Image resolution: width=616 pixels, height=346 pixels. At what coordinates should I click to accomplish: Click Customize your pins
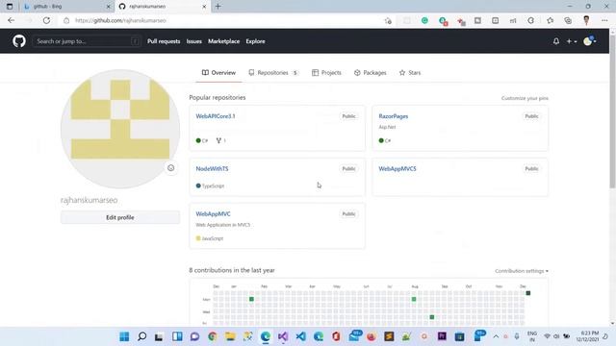click(525, 98)
